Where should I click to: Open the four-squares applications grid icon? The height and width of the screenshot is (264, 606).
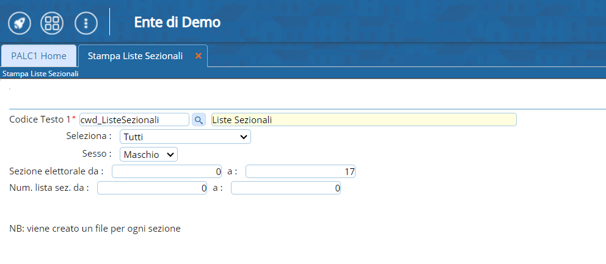click(52, 23)
